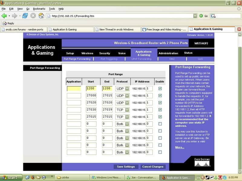Click the Reply bookmark toolbar item

8,23
